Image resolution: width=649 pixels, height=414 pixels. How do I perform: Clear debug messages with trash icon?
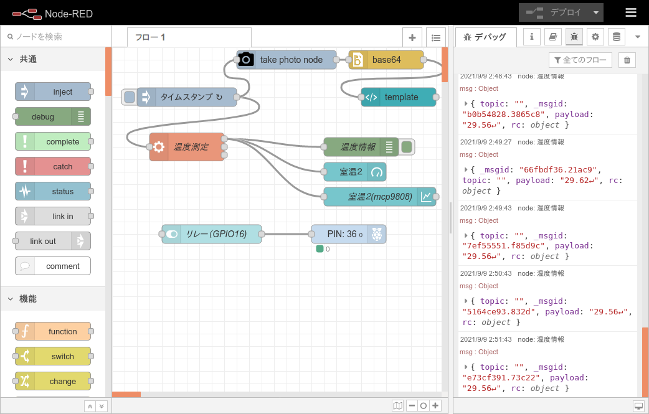[627, 60]
